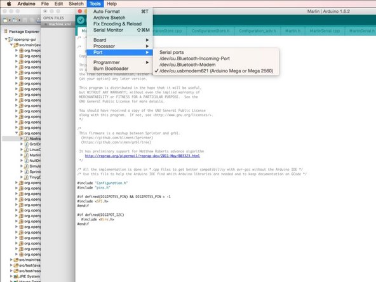
Task: Select the src/main/java folder icon
Action: (16, 45)
